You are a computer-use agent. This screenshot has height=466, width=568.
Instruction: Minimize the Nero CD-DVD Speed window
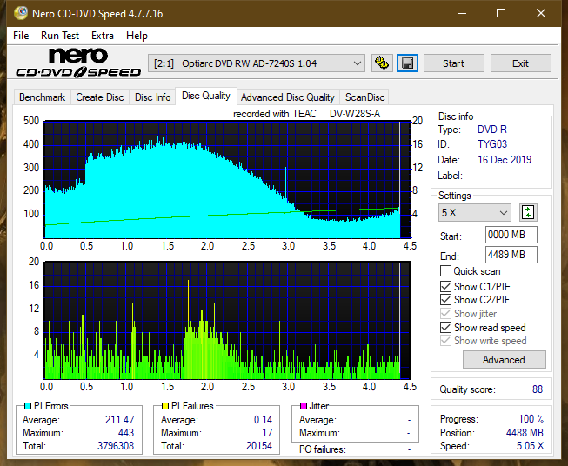[462, 13]
